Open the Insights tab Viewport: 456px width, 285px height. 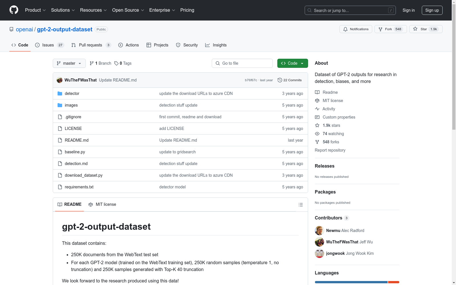coord(216,45)
